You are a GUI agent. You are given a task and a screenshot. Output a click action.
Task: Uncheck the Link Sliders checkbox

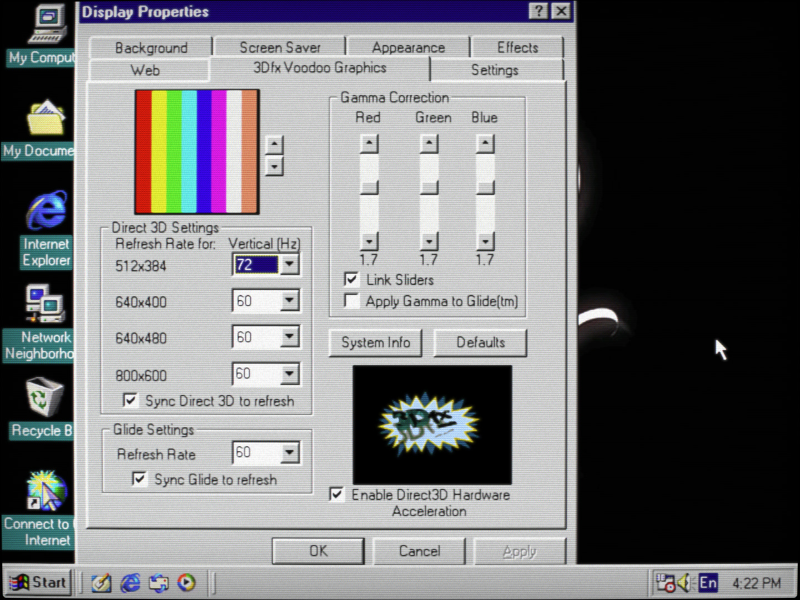352,279
